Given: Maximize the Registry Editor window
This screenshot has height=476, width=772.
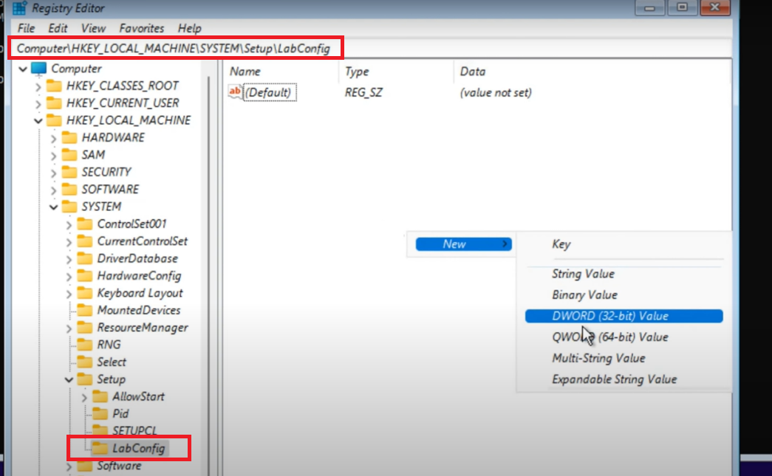Looking at the screenshot, I should pos(682,7).
